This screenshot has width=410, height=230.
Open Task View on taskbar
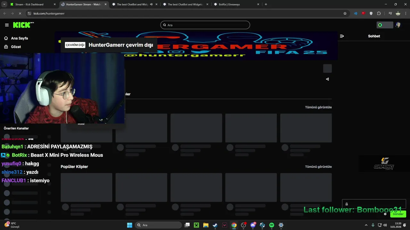[x=187, y=225]
